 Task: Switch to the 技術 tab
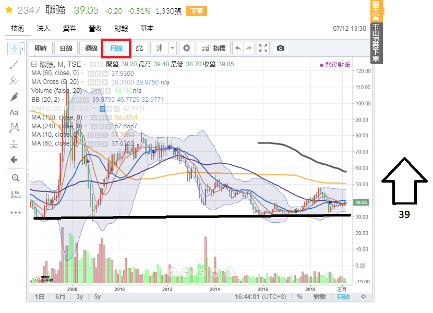tap(17, 29)
